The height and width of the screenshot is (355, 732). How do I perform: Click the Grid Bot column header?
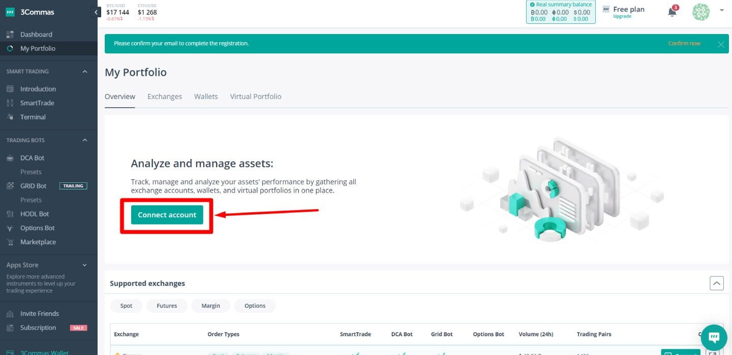(441, 334)
